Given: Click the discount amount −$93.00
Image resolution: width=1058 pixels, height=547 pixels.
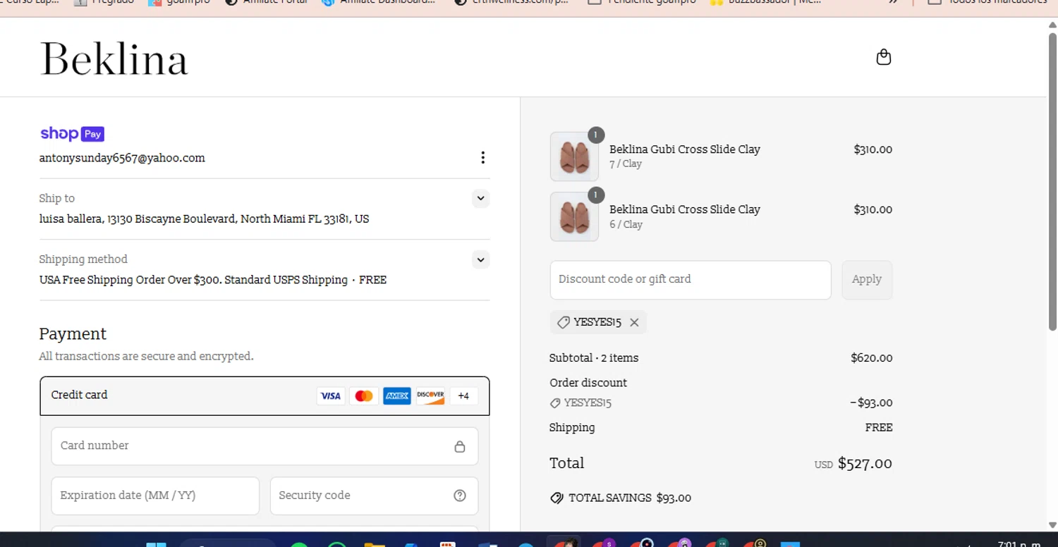Looking at the screenshot, I should tap(871, 403).
